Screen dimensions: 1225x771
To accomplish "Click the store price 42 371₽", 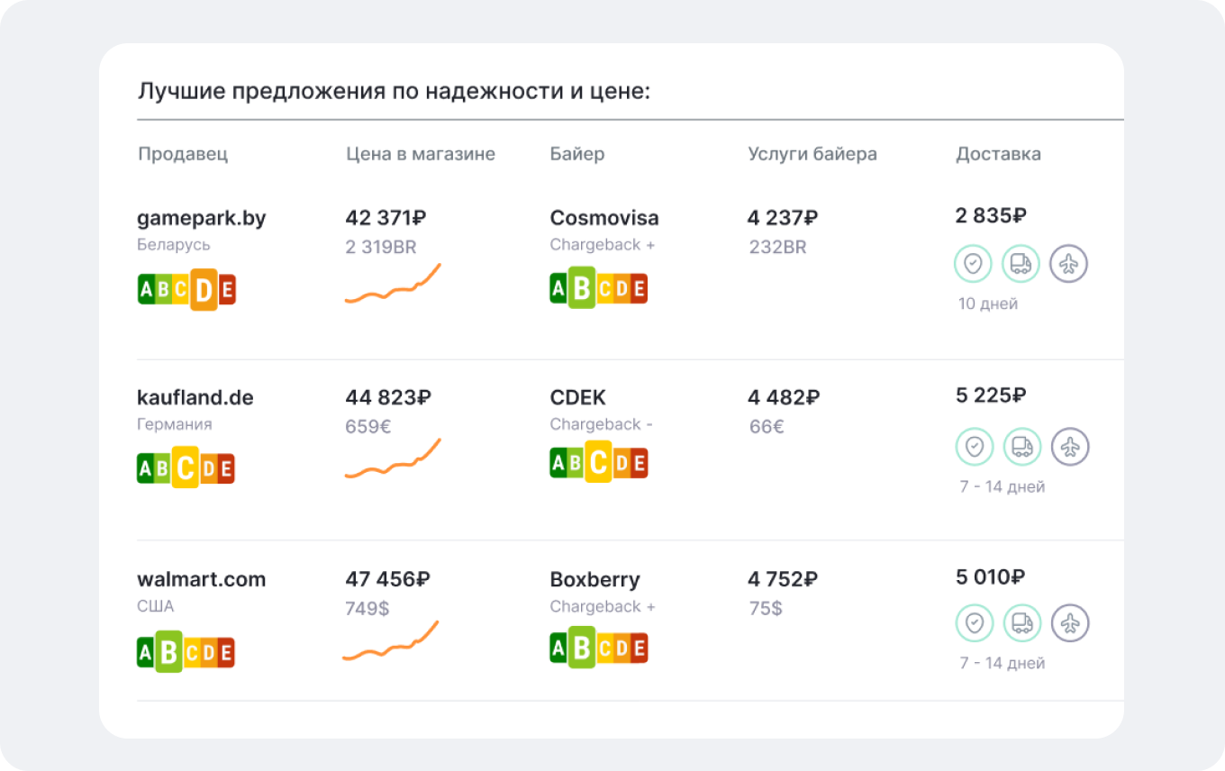I will 386,218.
